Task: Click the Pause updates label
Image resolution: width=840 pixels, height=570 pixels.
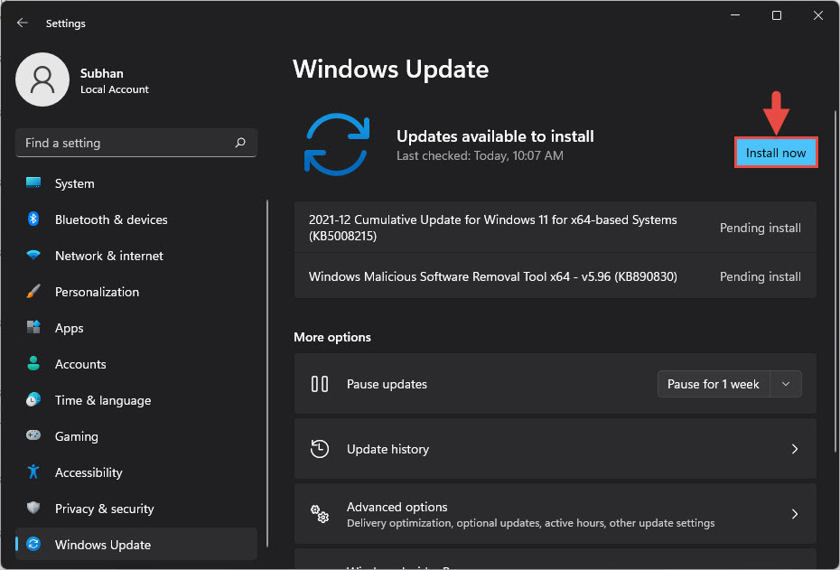Action: 387,384
